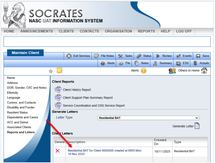Select Reports and Letters section
The height and width of the screenshot is (163, 215).
pyautogui.click(x=21, y=132)
